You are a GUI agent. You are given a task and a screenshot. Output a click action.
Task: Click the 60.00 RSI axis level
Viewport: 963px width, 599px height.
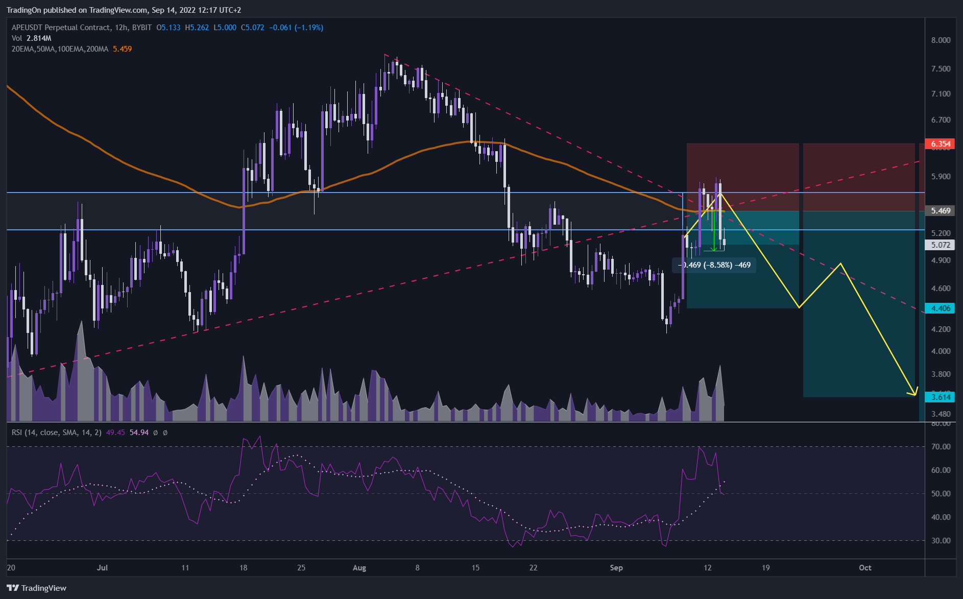point(941,470)
